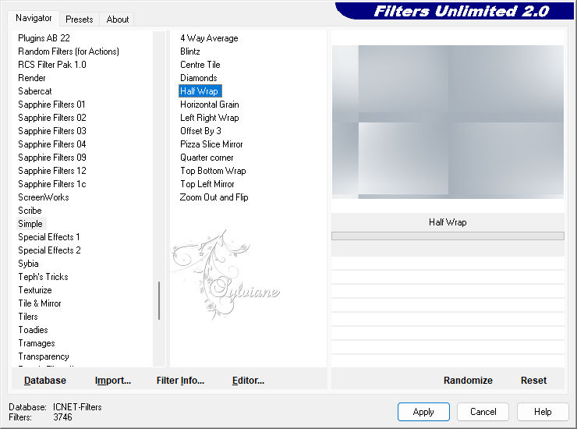The height and width of the screenshot is (429, 577).
Task: Choose the Centre Tile filter
Action: coord(200,65)
